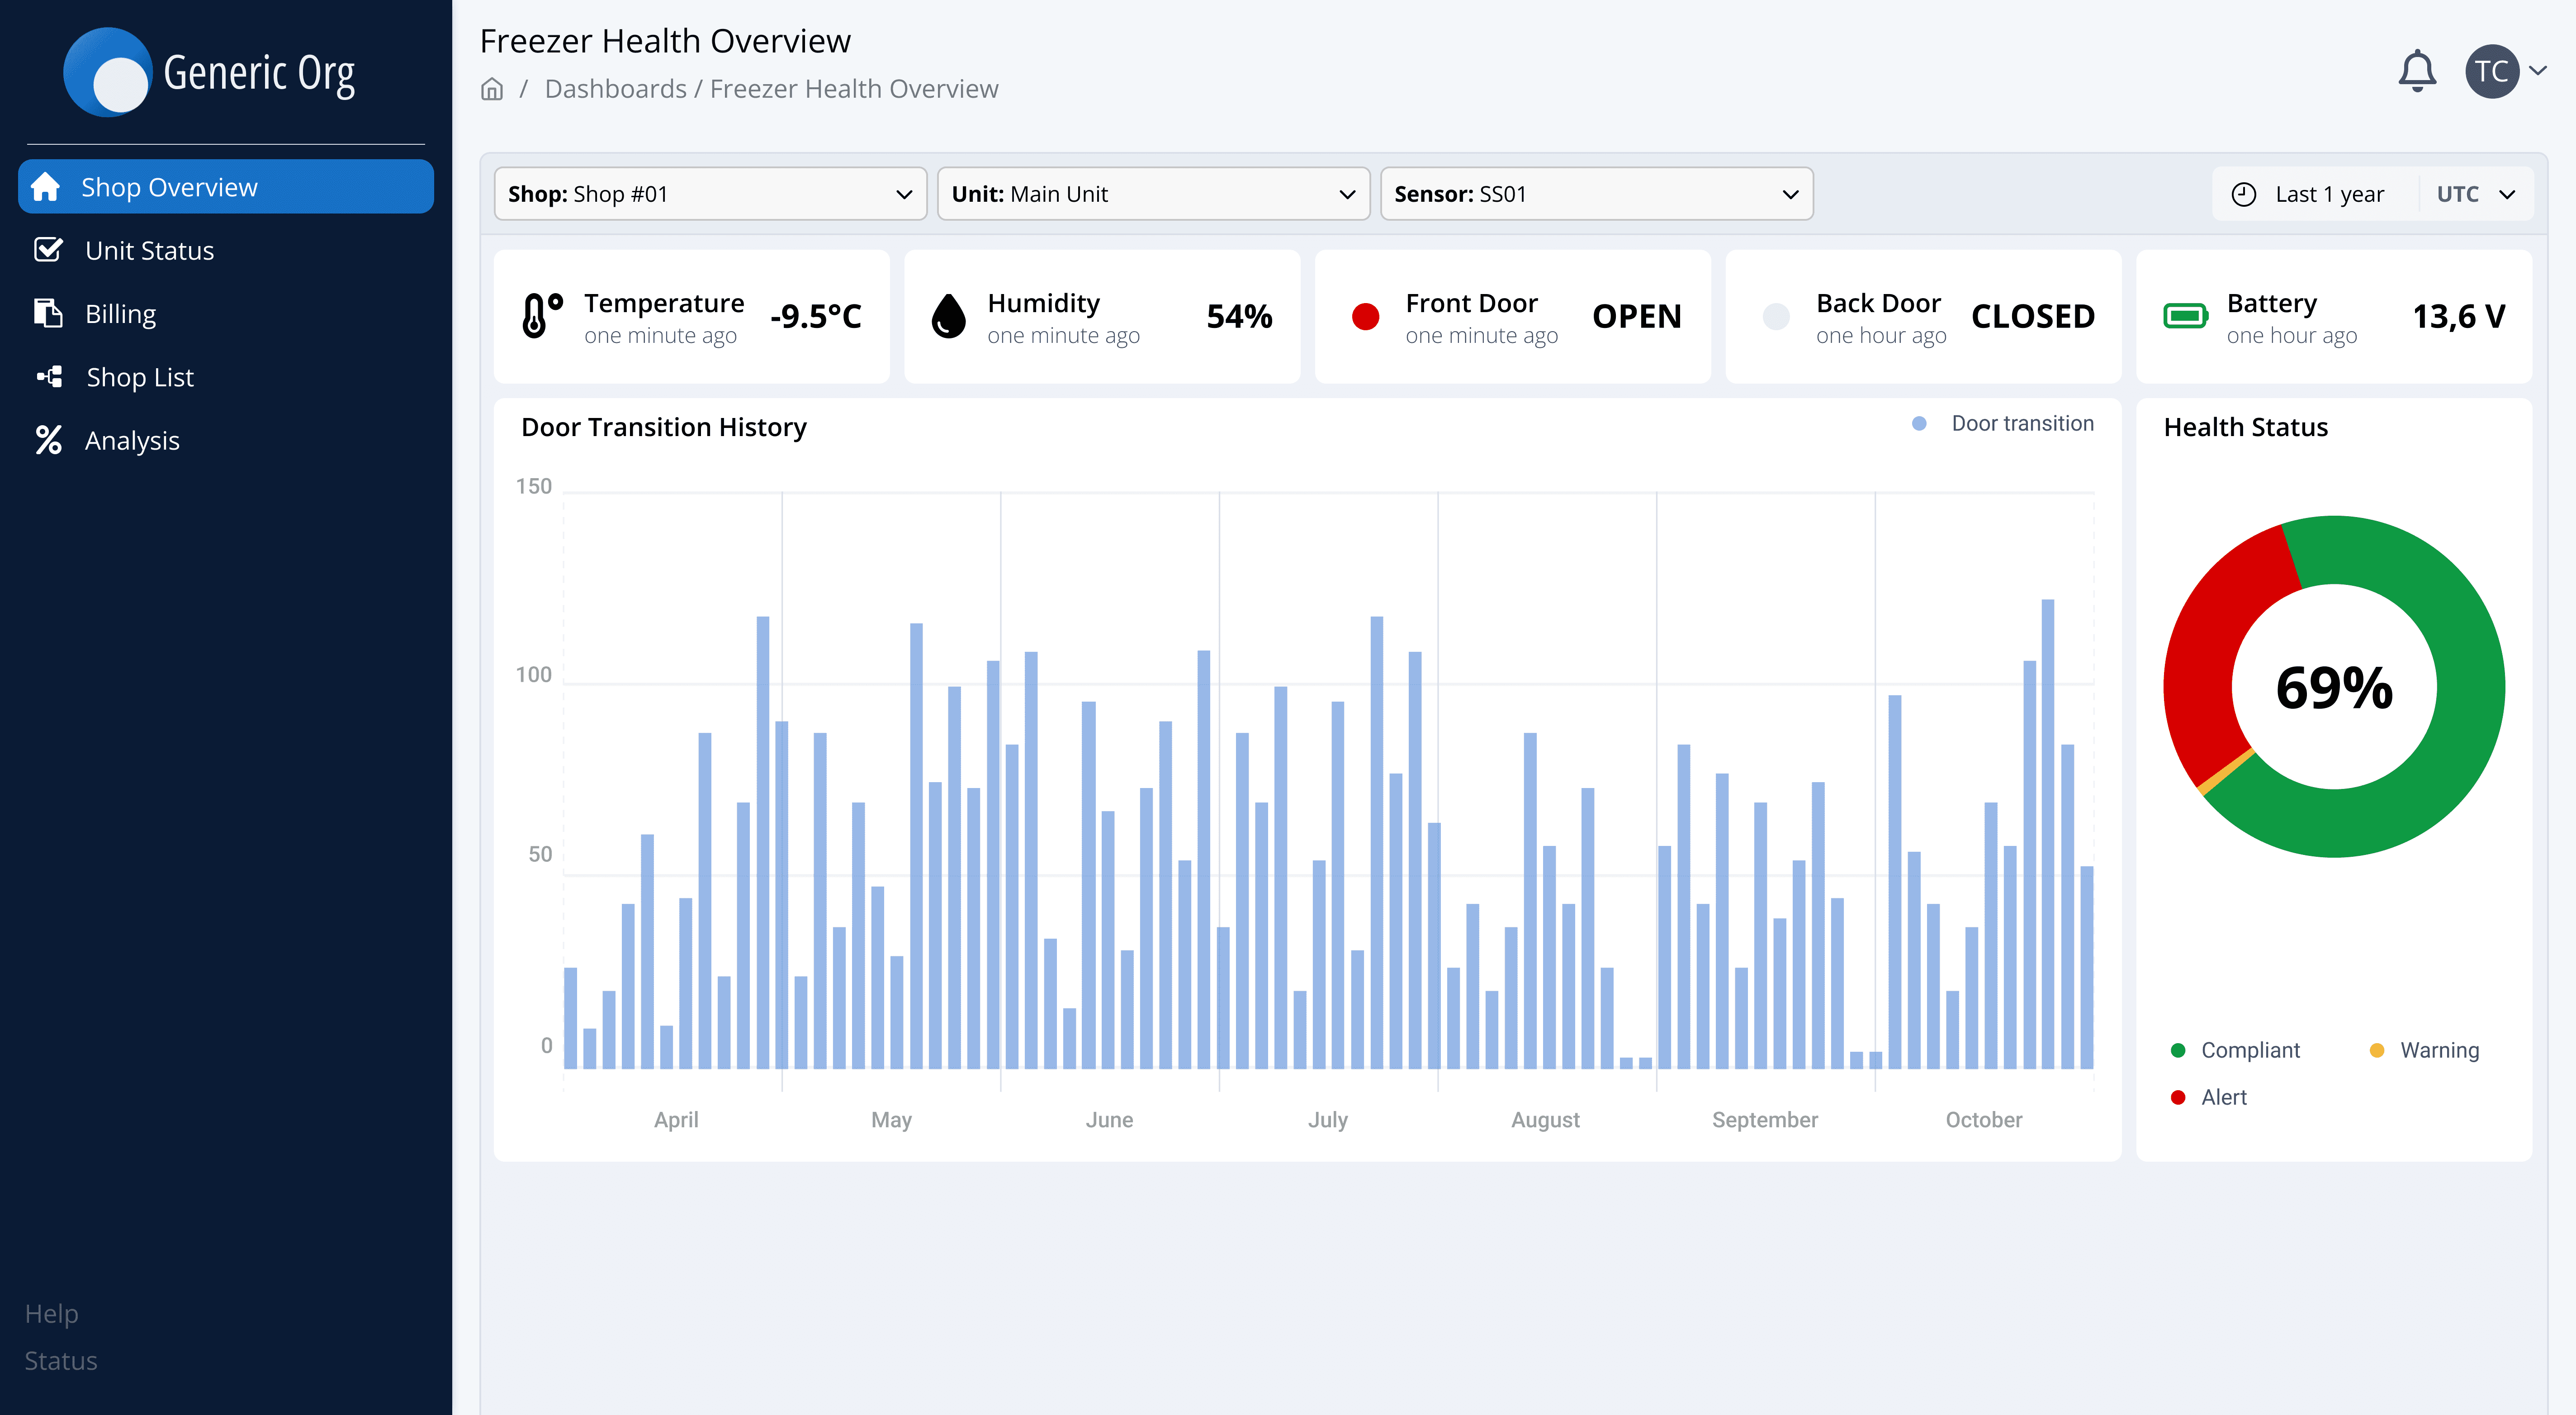Toggle the Door transition legend entry
Screen dimensions: 2576x1415
(2002, 424)
